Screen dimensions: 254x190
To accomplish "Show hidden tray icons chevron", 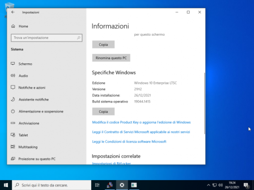I will coord(208,185).
